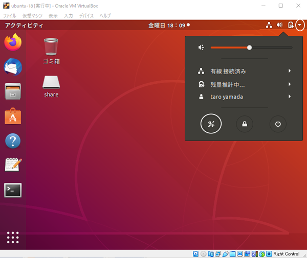
Task: Click the optical disc status icon
Action: pyautogui.click(x=203, y=254)
